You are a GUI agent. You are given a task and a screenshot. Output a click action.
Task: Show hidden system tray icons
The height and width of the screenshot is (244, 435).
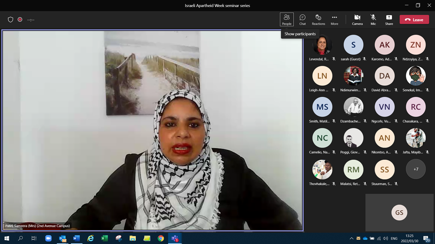click(351, 238)
